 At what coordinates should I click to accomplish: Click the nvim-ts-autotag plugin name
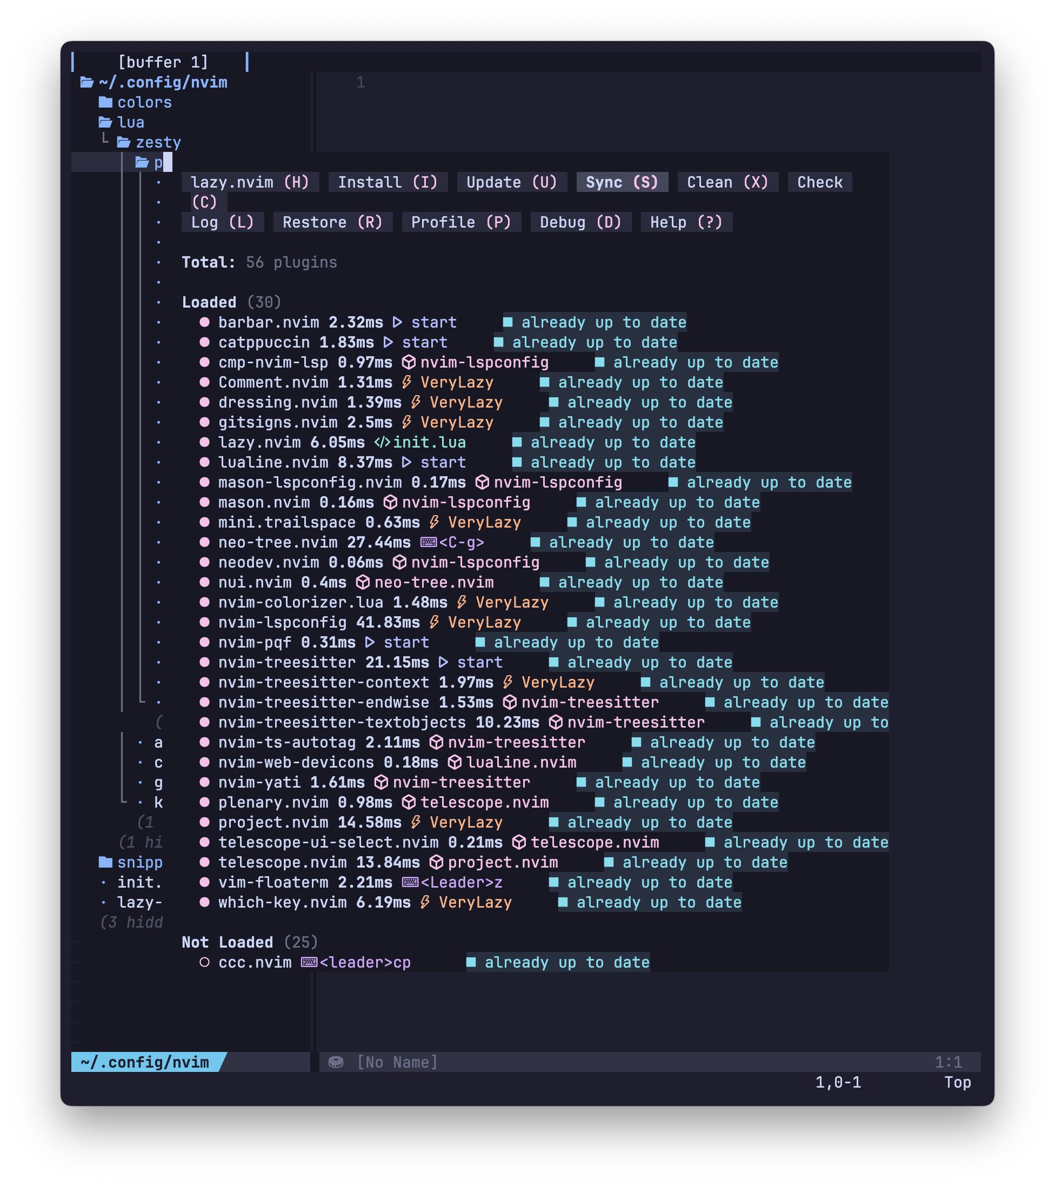[286, 743]
